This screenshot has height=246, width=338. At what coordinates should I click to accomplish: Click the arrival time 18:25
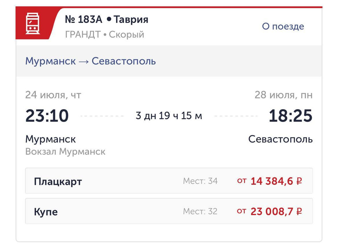[x=290, y=116]
